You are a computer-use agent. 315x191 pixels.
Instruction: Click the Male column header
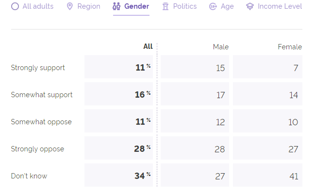[x=220, y=47]
